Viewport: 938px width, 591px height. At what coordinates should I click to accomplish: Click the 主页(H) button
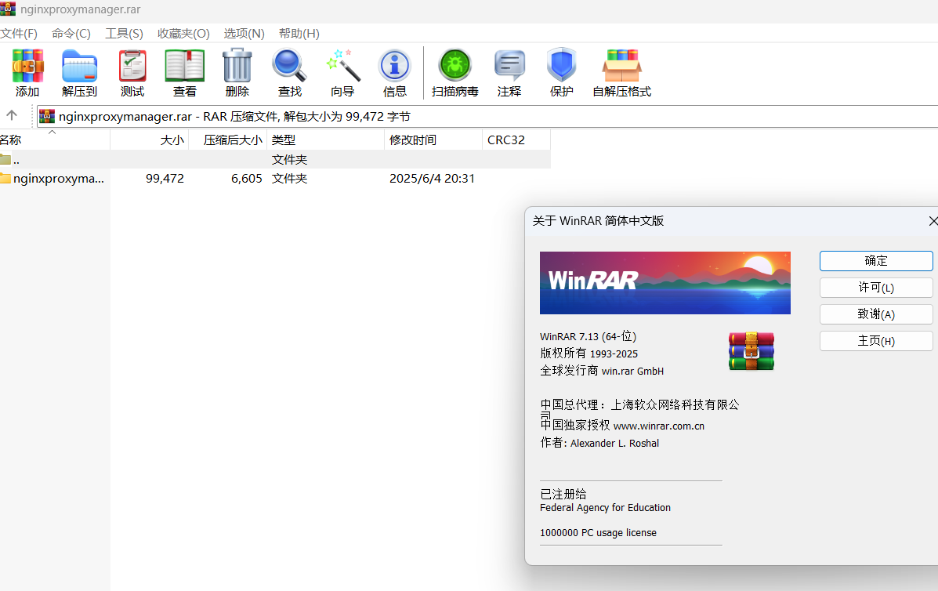coord(875,340)
